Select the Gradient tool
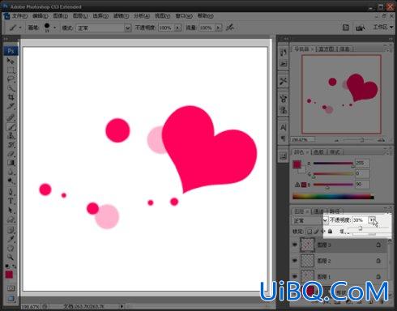This screenshot has height=311, width=397. coord(11,163)
